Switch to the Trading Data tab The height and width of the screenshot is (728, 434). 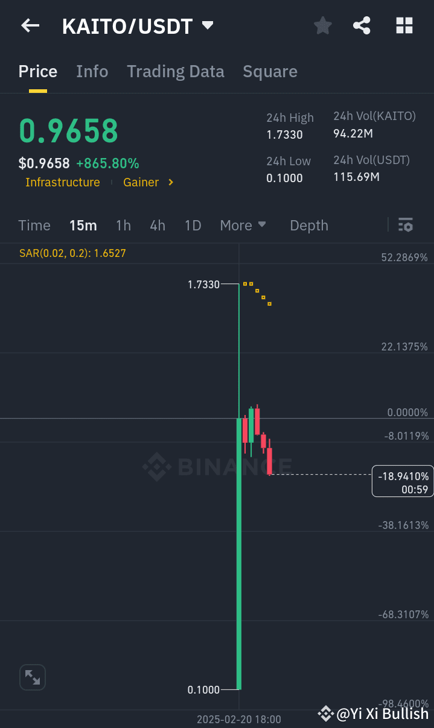[175, 71]
